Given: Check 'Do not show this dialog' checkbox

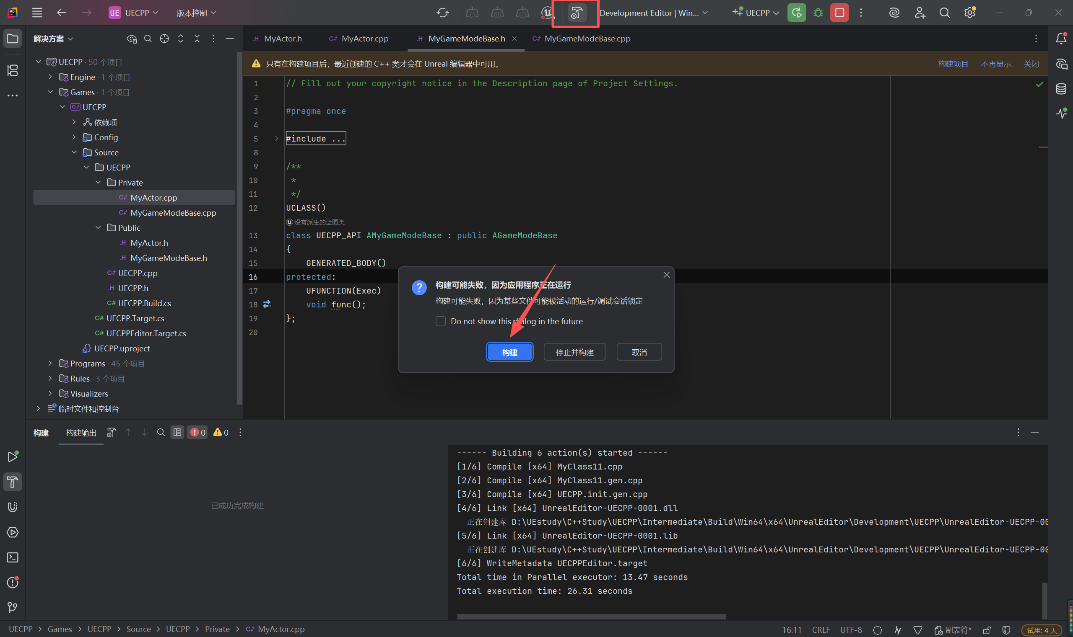Looking at the screenshot, I should [x=440, y=321].
